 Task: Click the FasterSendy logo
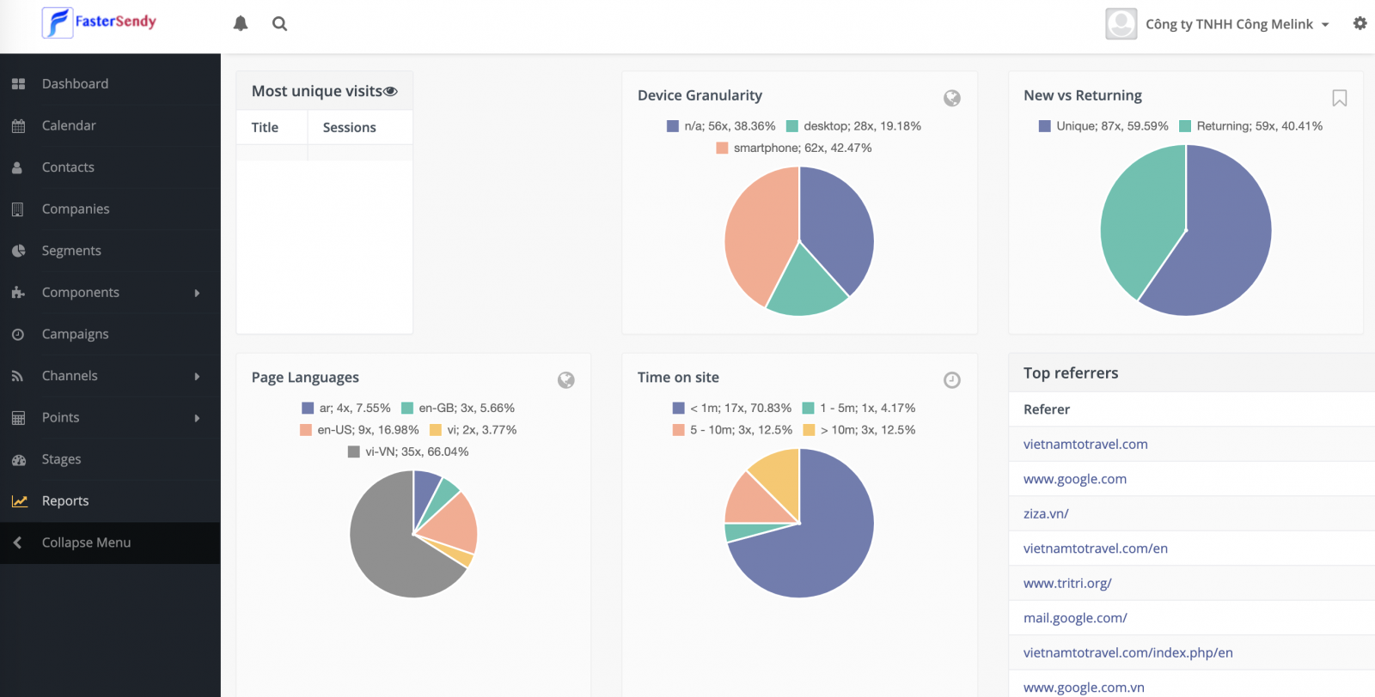pyautogui.click(x=100, y=22)
